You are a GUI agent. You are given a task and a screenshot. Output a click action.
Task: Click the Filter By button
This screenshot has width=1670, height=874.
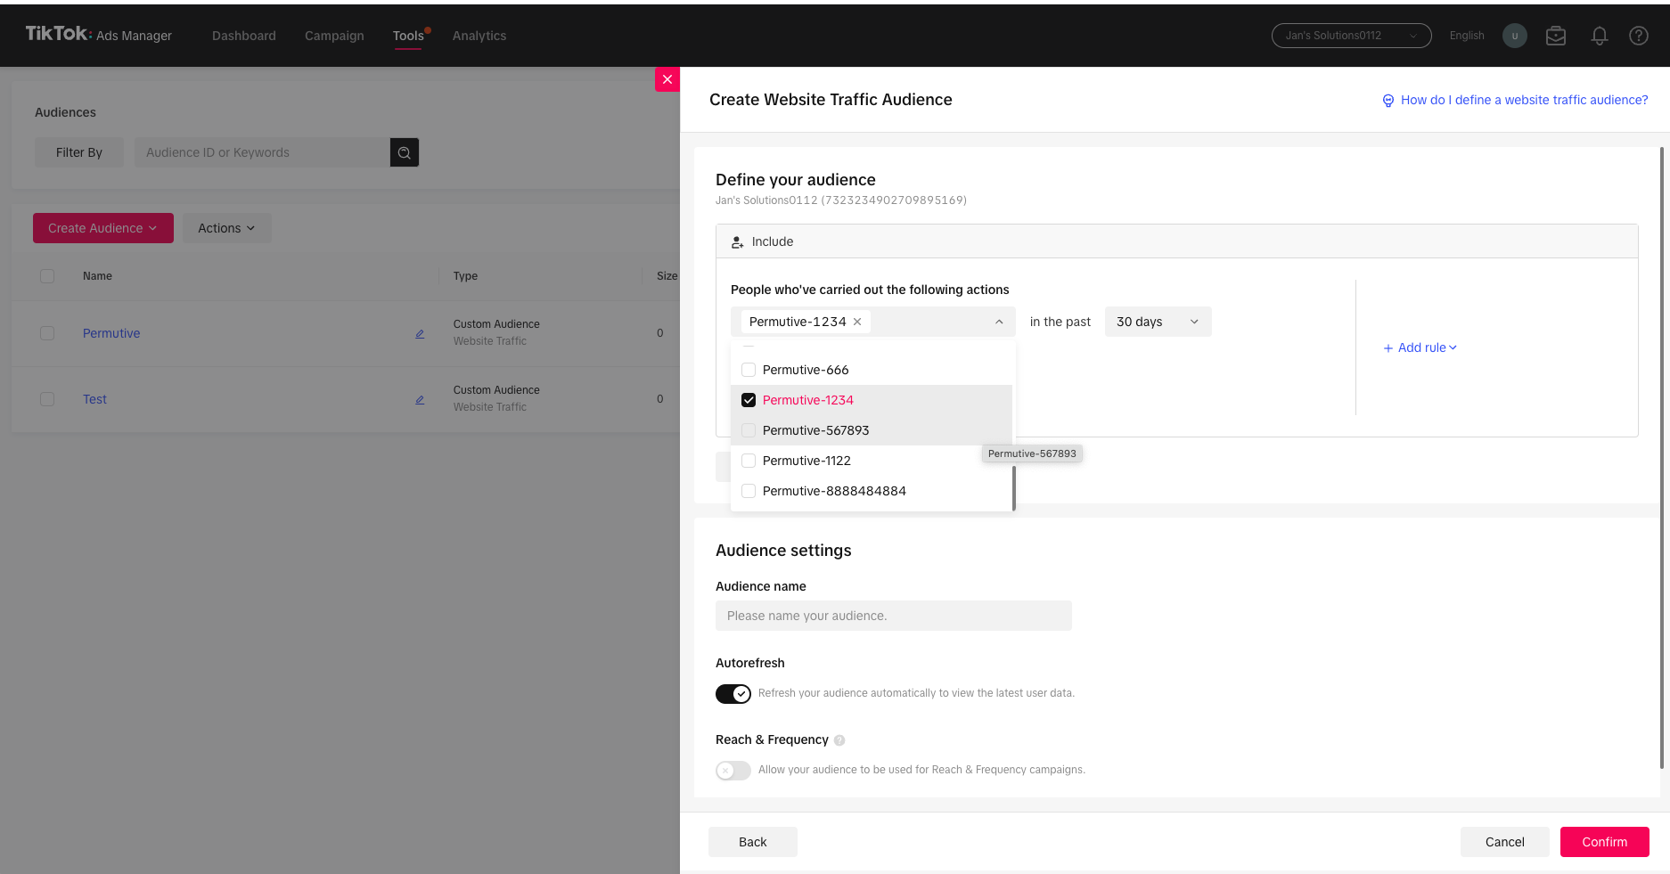click(x=79, y=152)
